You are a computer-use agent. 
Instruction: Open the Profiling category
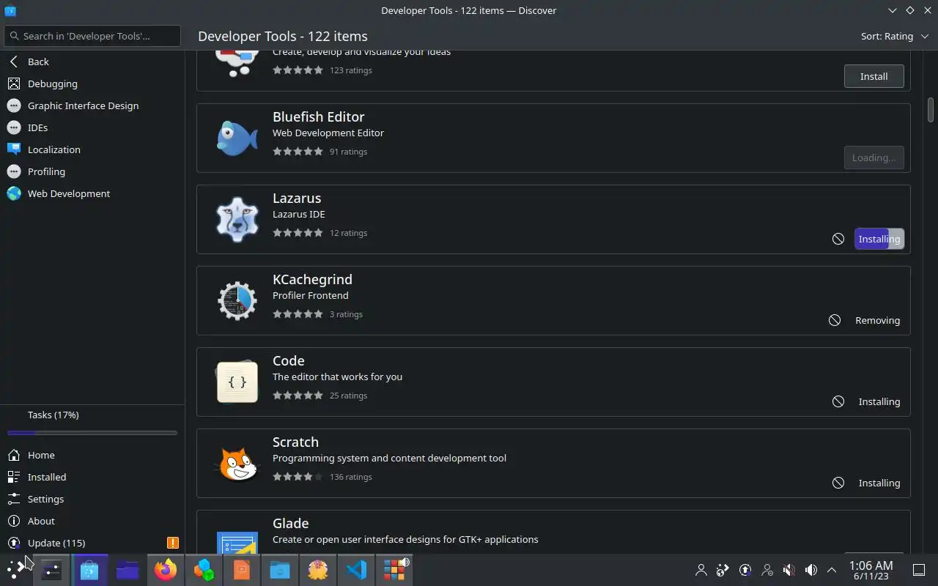[92, 171]
